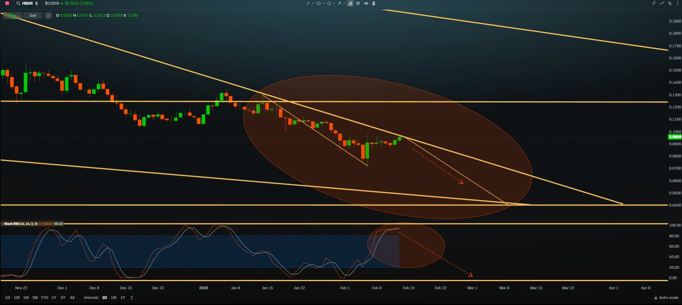Open the interval stepper arrows
This screenshot has width=682, height=305.
(132, 298)
